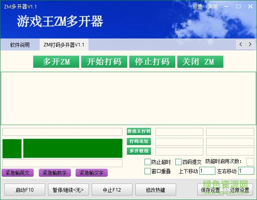257x200 pixels.
Task: Click the 紧急输英文 purple button
Action: 18,173
